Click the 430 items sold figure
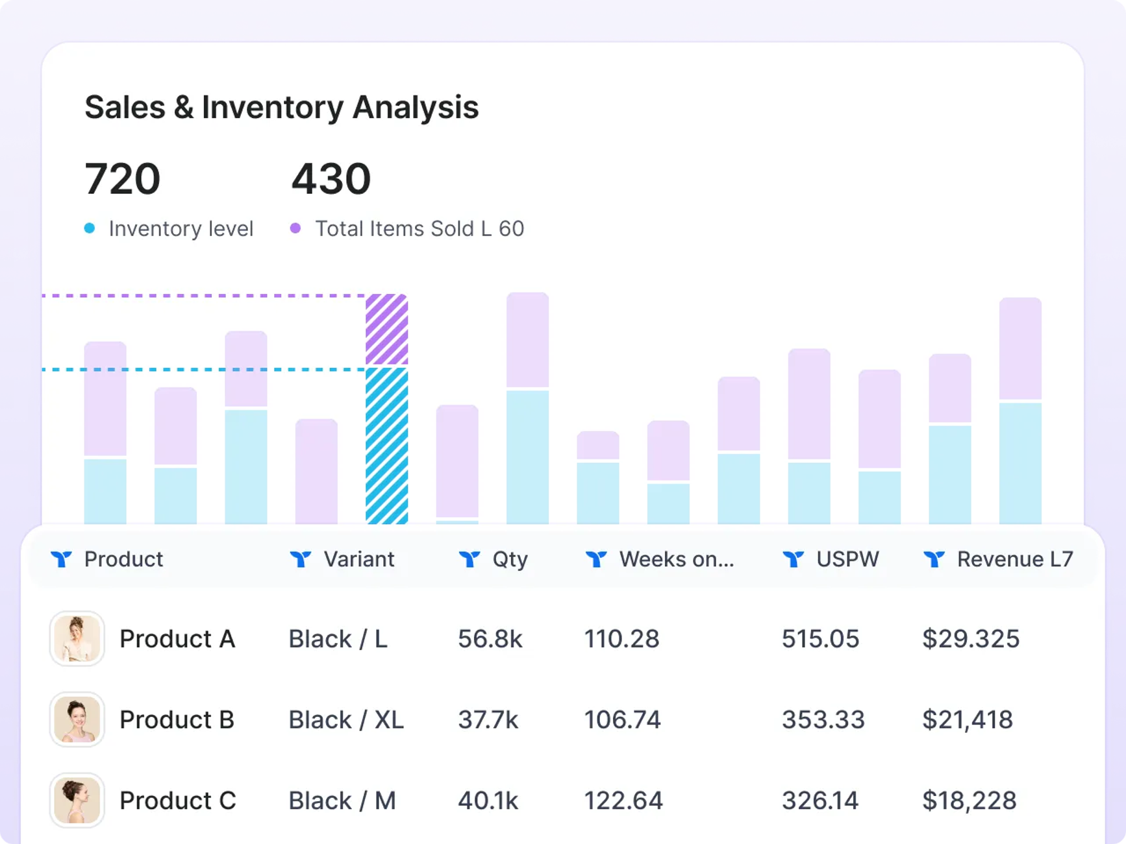Viewport: 1126px width, 844px height. pos(331,179)
